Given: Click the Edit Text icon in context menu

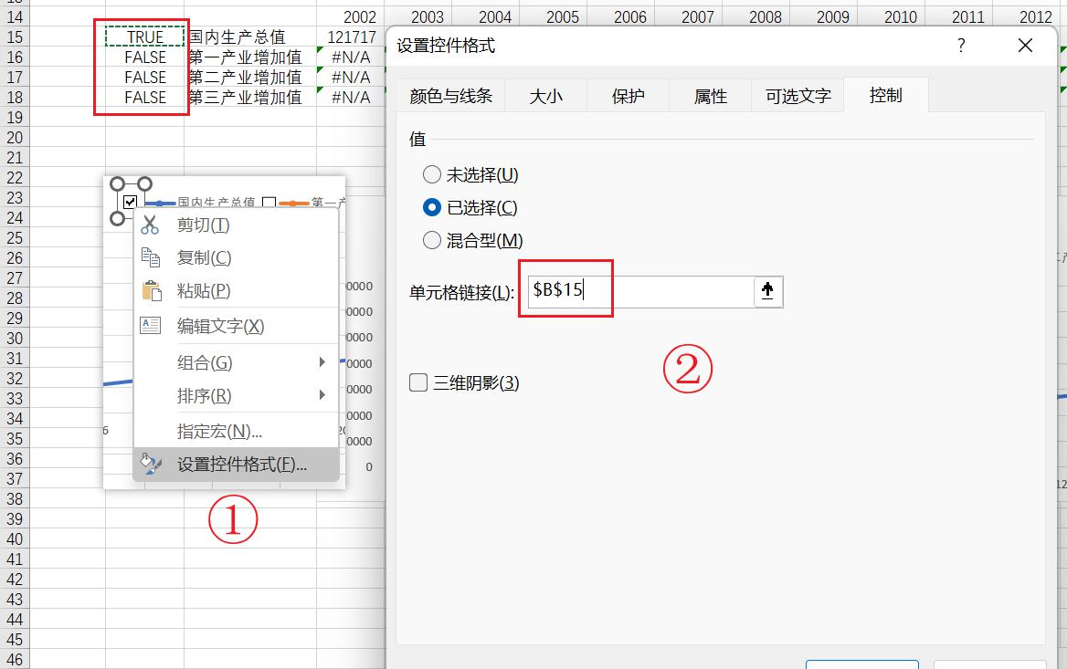Looking at the screenshot, I should pos(151,325).
